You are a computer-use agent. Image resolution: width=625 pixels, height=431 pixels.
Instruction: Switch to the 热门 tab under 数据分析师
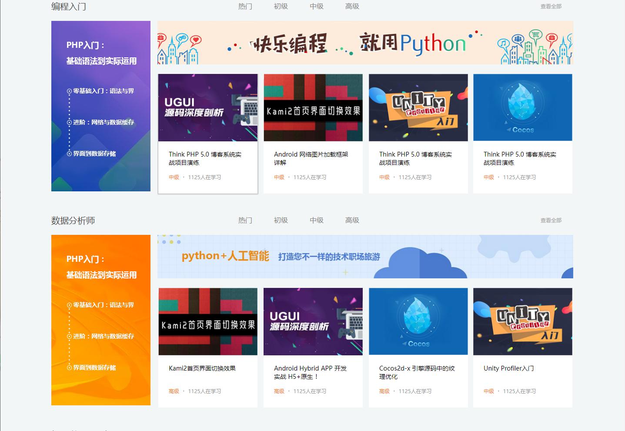pos(246,221)
